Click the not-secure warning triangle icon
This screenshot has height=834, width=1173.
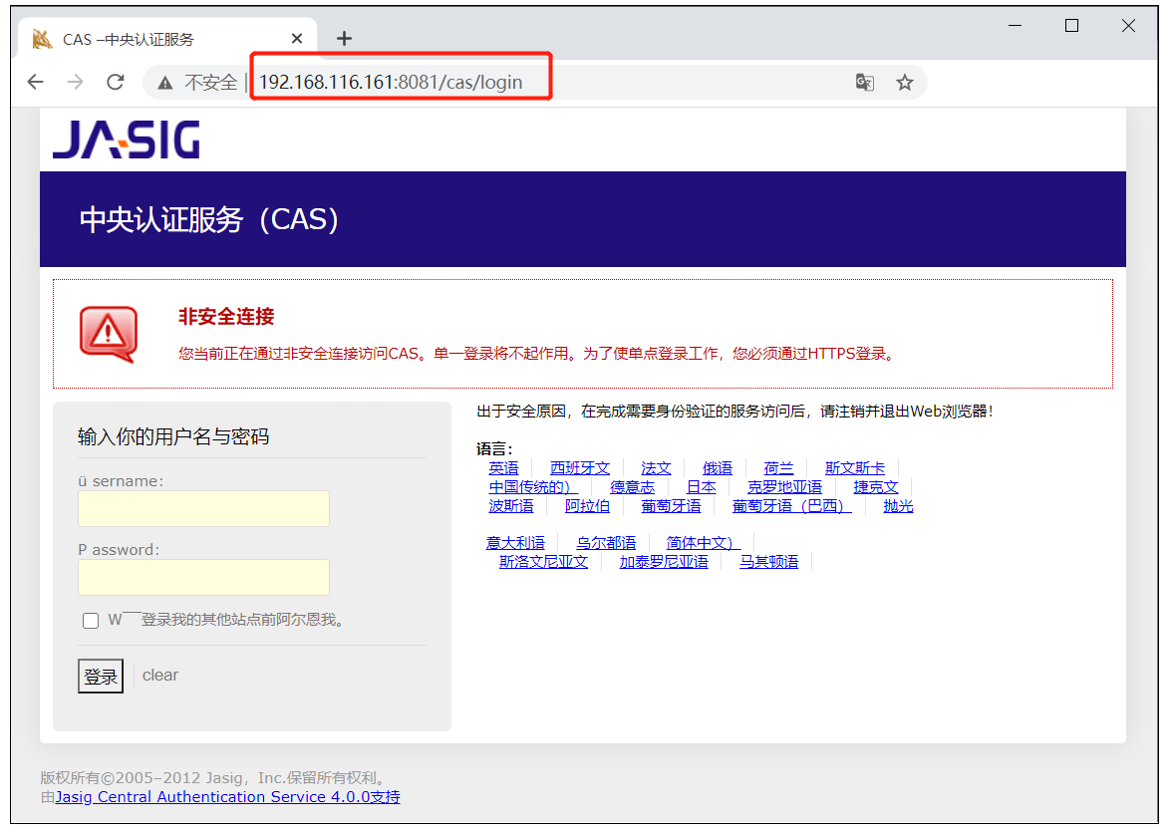click(x=165, y=83)
